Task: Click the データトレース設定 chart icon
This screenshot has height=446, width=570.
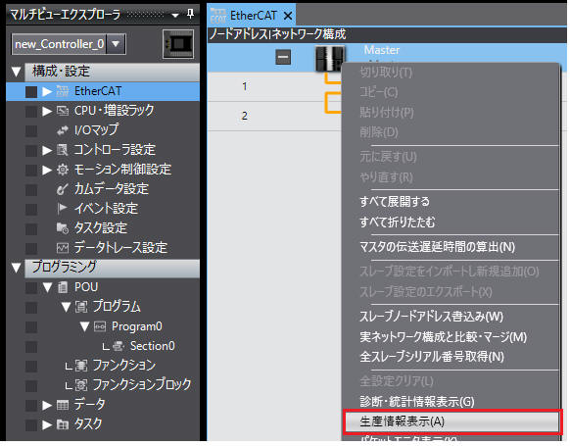Action: coord(63,248)
